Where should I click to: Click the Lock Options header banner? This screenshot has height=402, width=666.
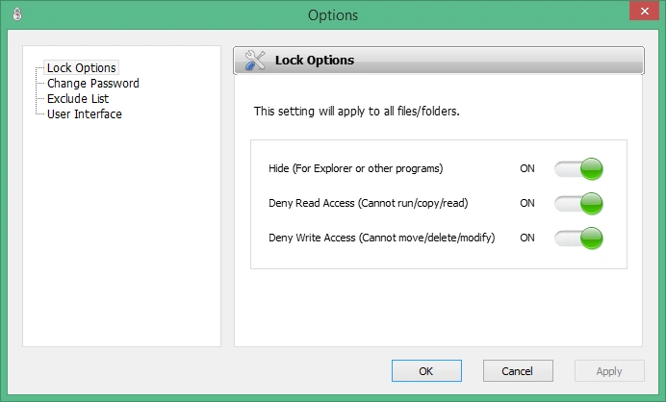point(439,61)
